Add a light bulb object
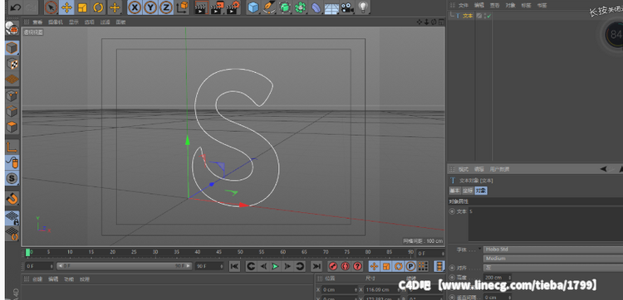 [363, 7]
